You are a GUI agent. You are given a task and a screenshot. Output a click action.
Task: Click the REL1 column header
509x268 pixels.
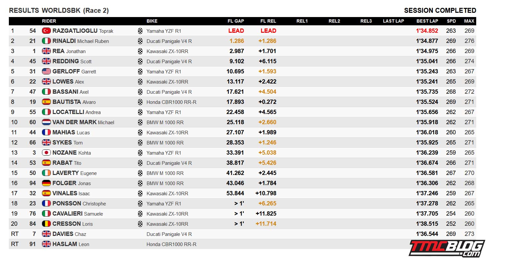(x=302, y=21)
